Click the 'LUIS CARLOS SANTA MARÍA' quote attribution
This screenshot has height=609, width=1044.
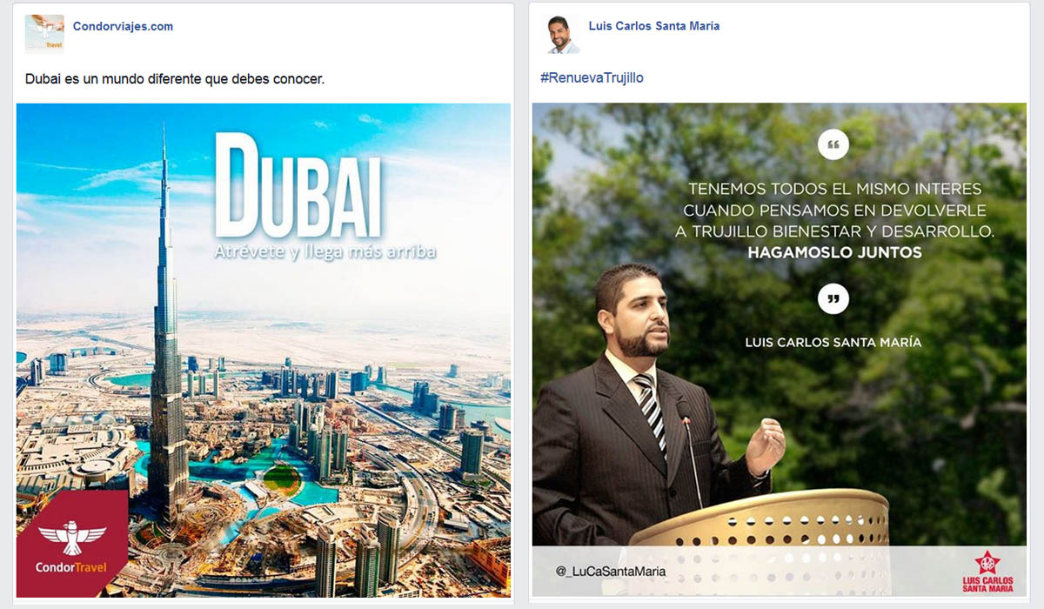point(833,343)
